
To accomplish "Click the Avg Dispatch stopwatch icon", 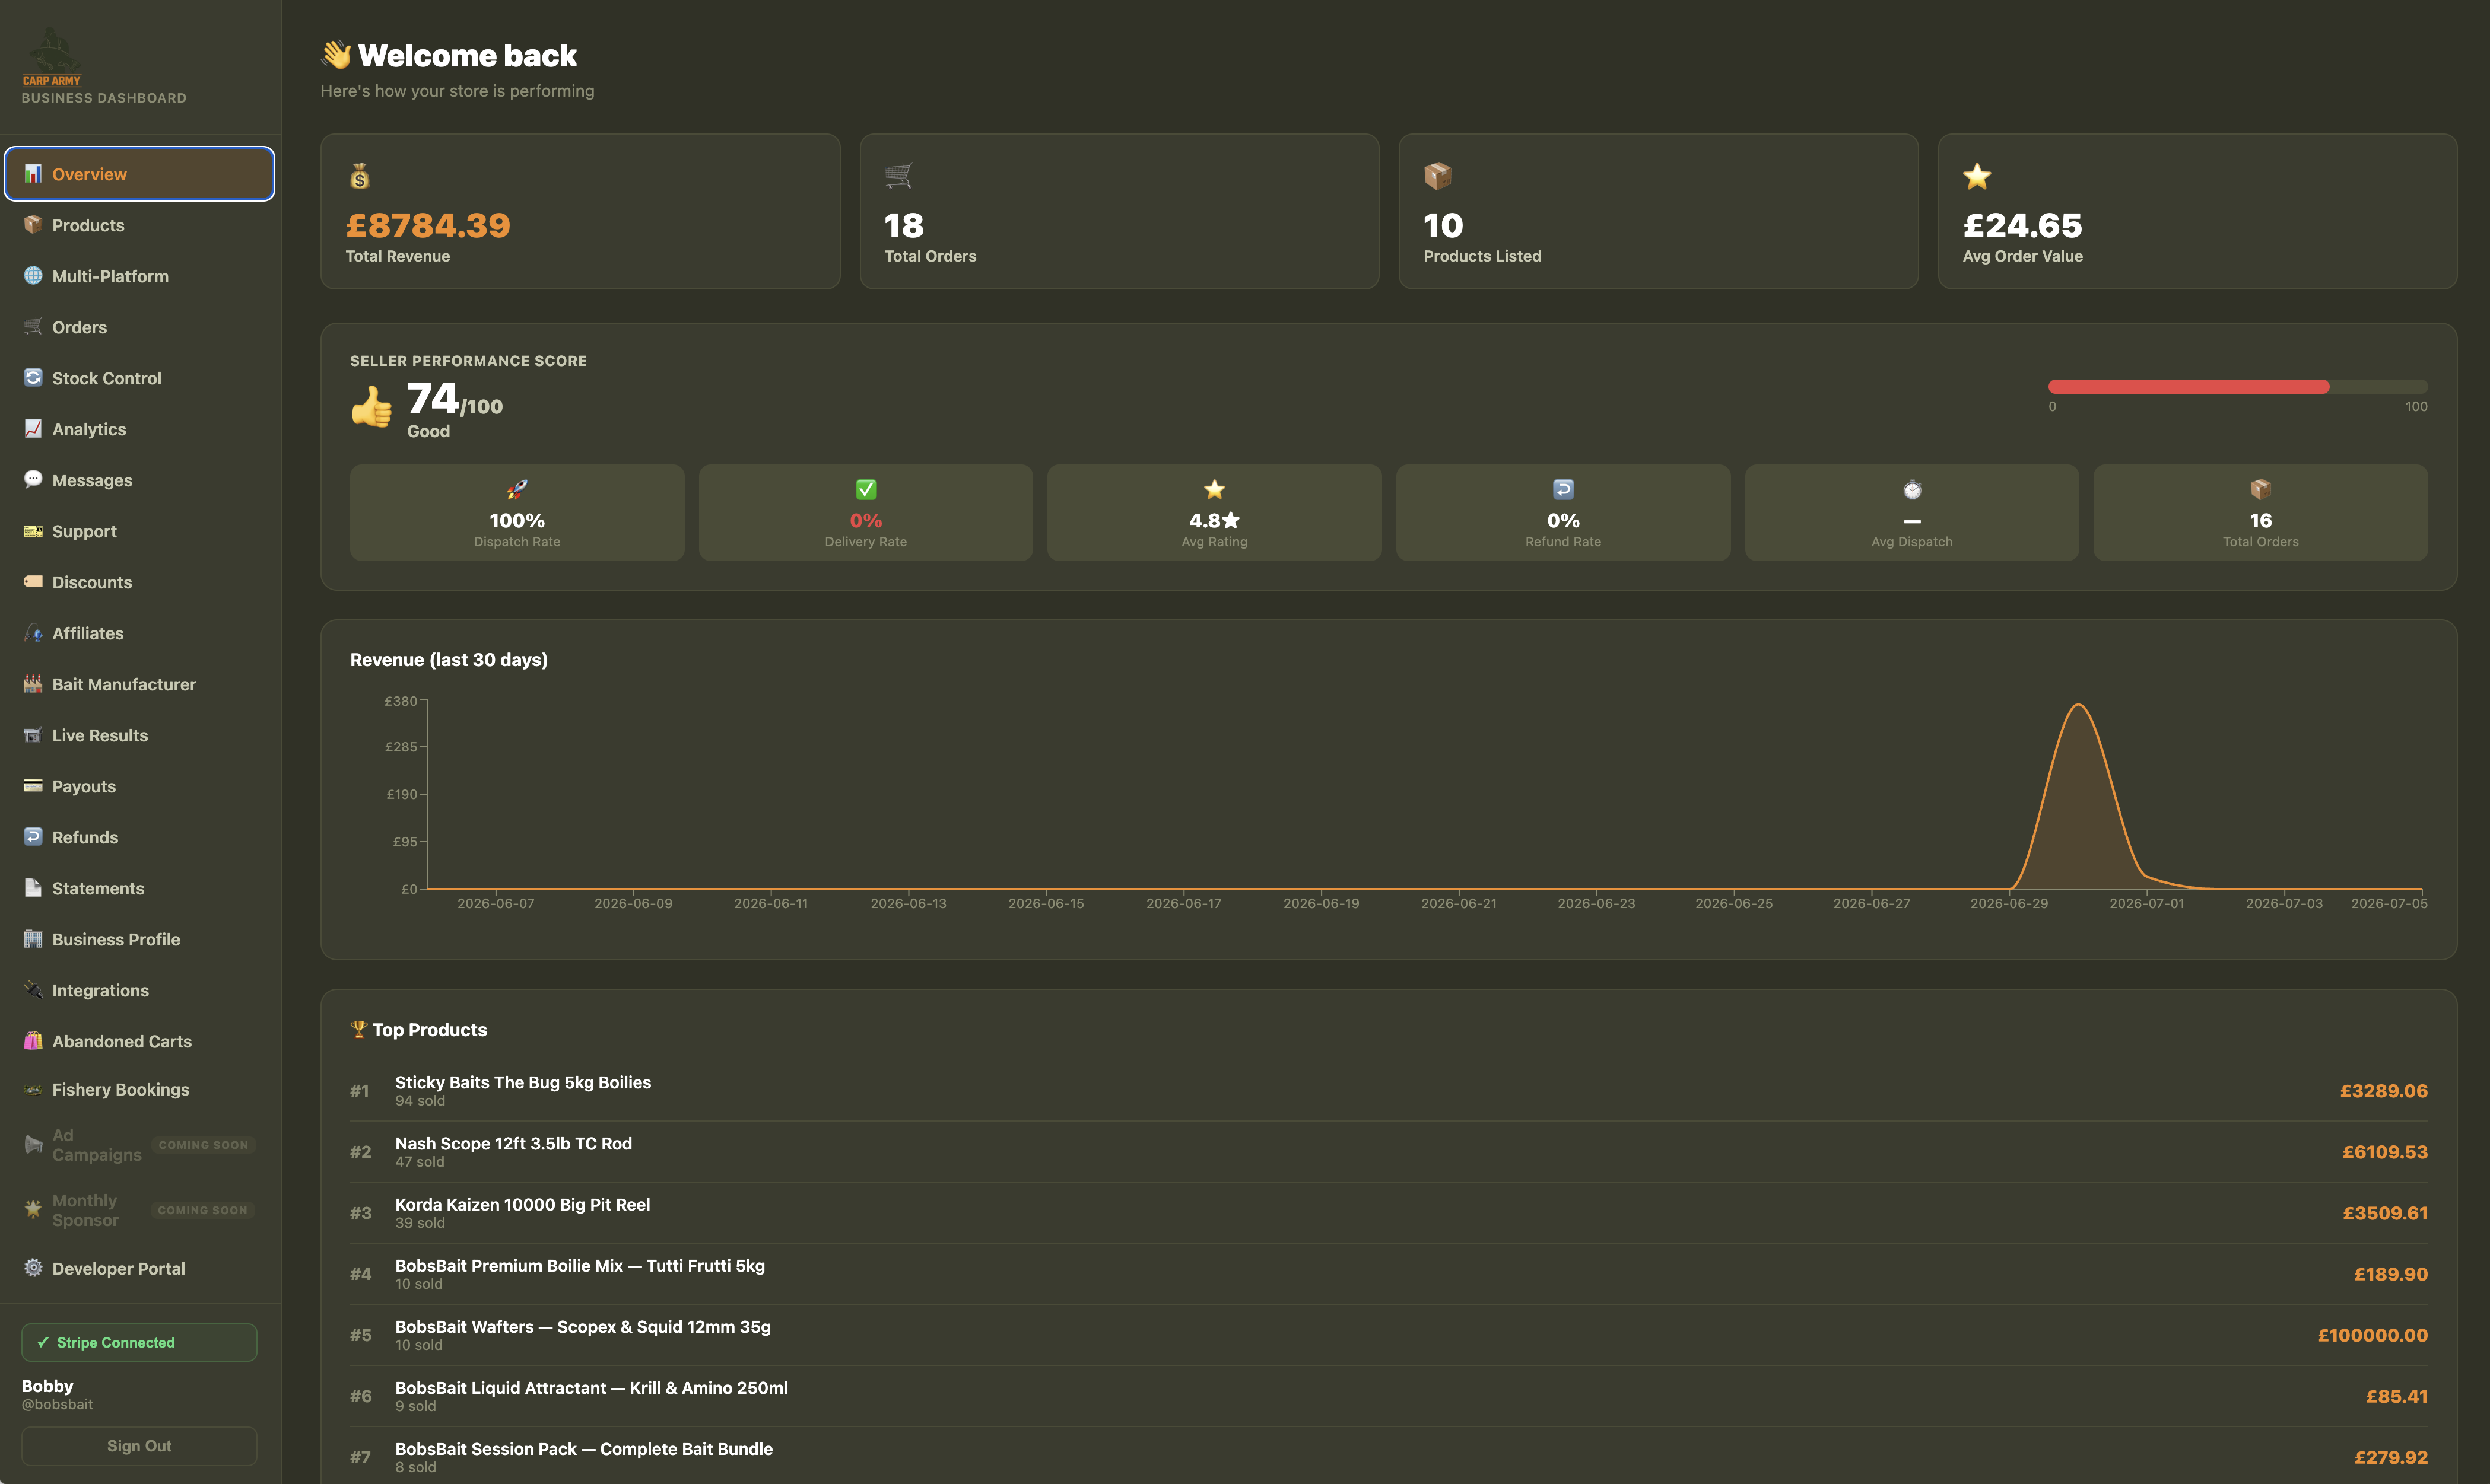I will point(1912,489).
